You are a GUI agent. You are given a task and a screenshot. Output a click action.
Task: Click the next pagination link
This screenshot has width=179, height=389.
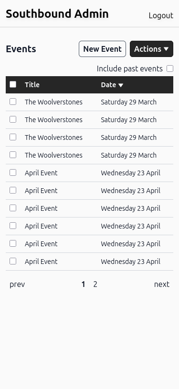(x=162, y=284)
